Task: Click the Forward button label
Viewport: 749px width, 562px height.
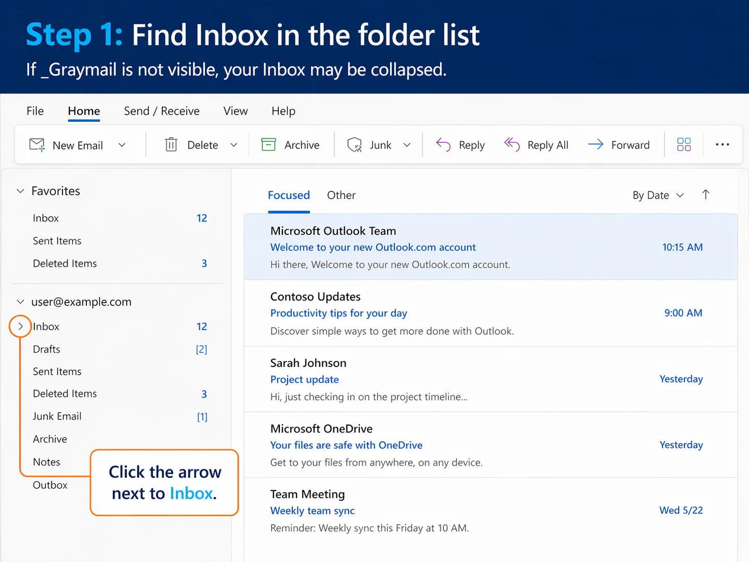Action: pyautogui.click(x=631, y=145)
